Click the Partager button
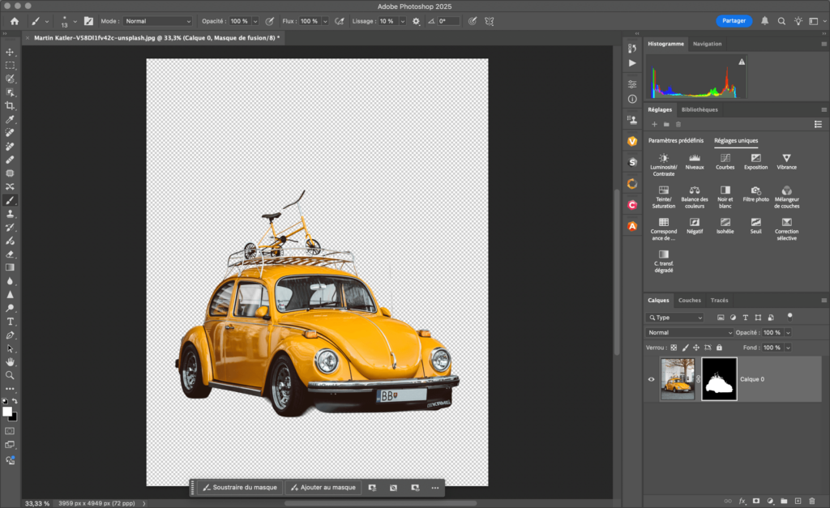830x508 pixels. [734, 20]
